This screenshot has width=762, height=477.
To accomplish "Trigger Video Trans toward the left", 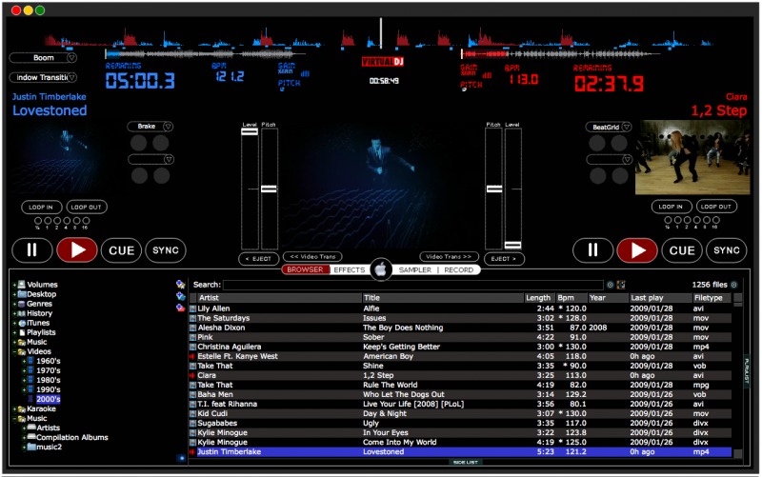I will (312, 256).
